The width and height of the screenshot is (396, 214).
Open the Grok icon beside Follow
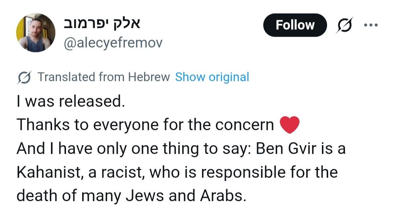point(345,25)
